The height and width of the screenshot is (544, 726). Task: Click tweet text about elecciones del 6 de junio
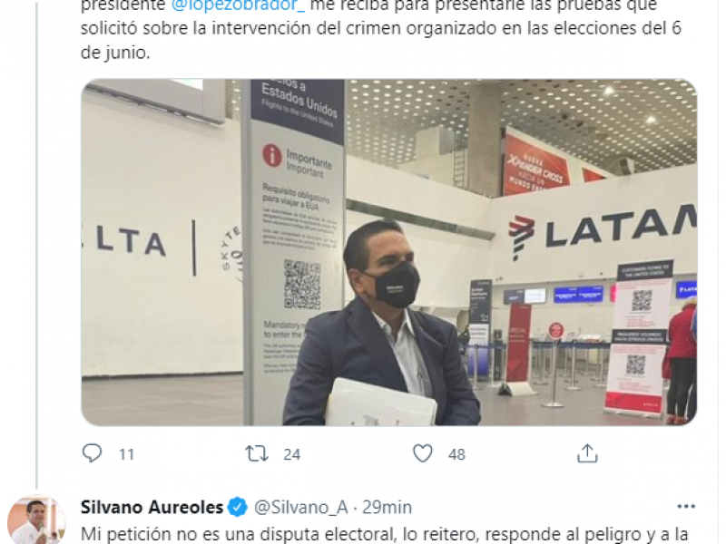pyautogui.click(x=380, y=29)
